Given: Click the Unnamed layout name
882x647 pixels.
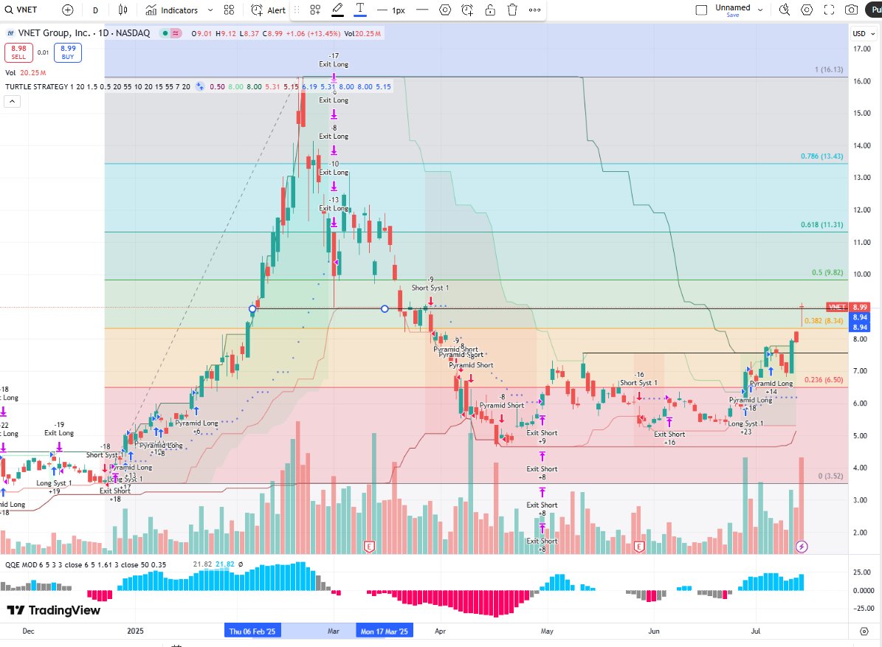Looking at the screenshot, I should tap(732, 7).
